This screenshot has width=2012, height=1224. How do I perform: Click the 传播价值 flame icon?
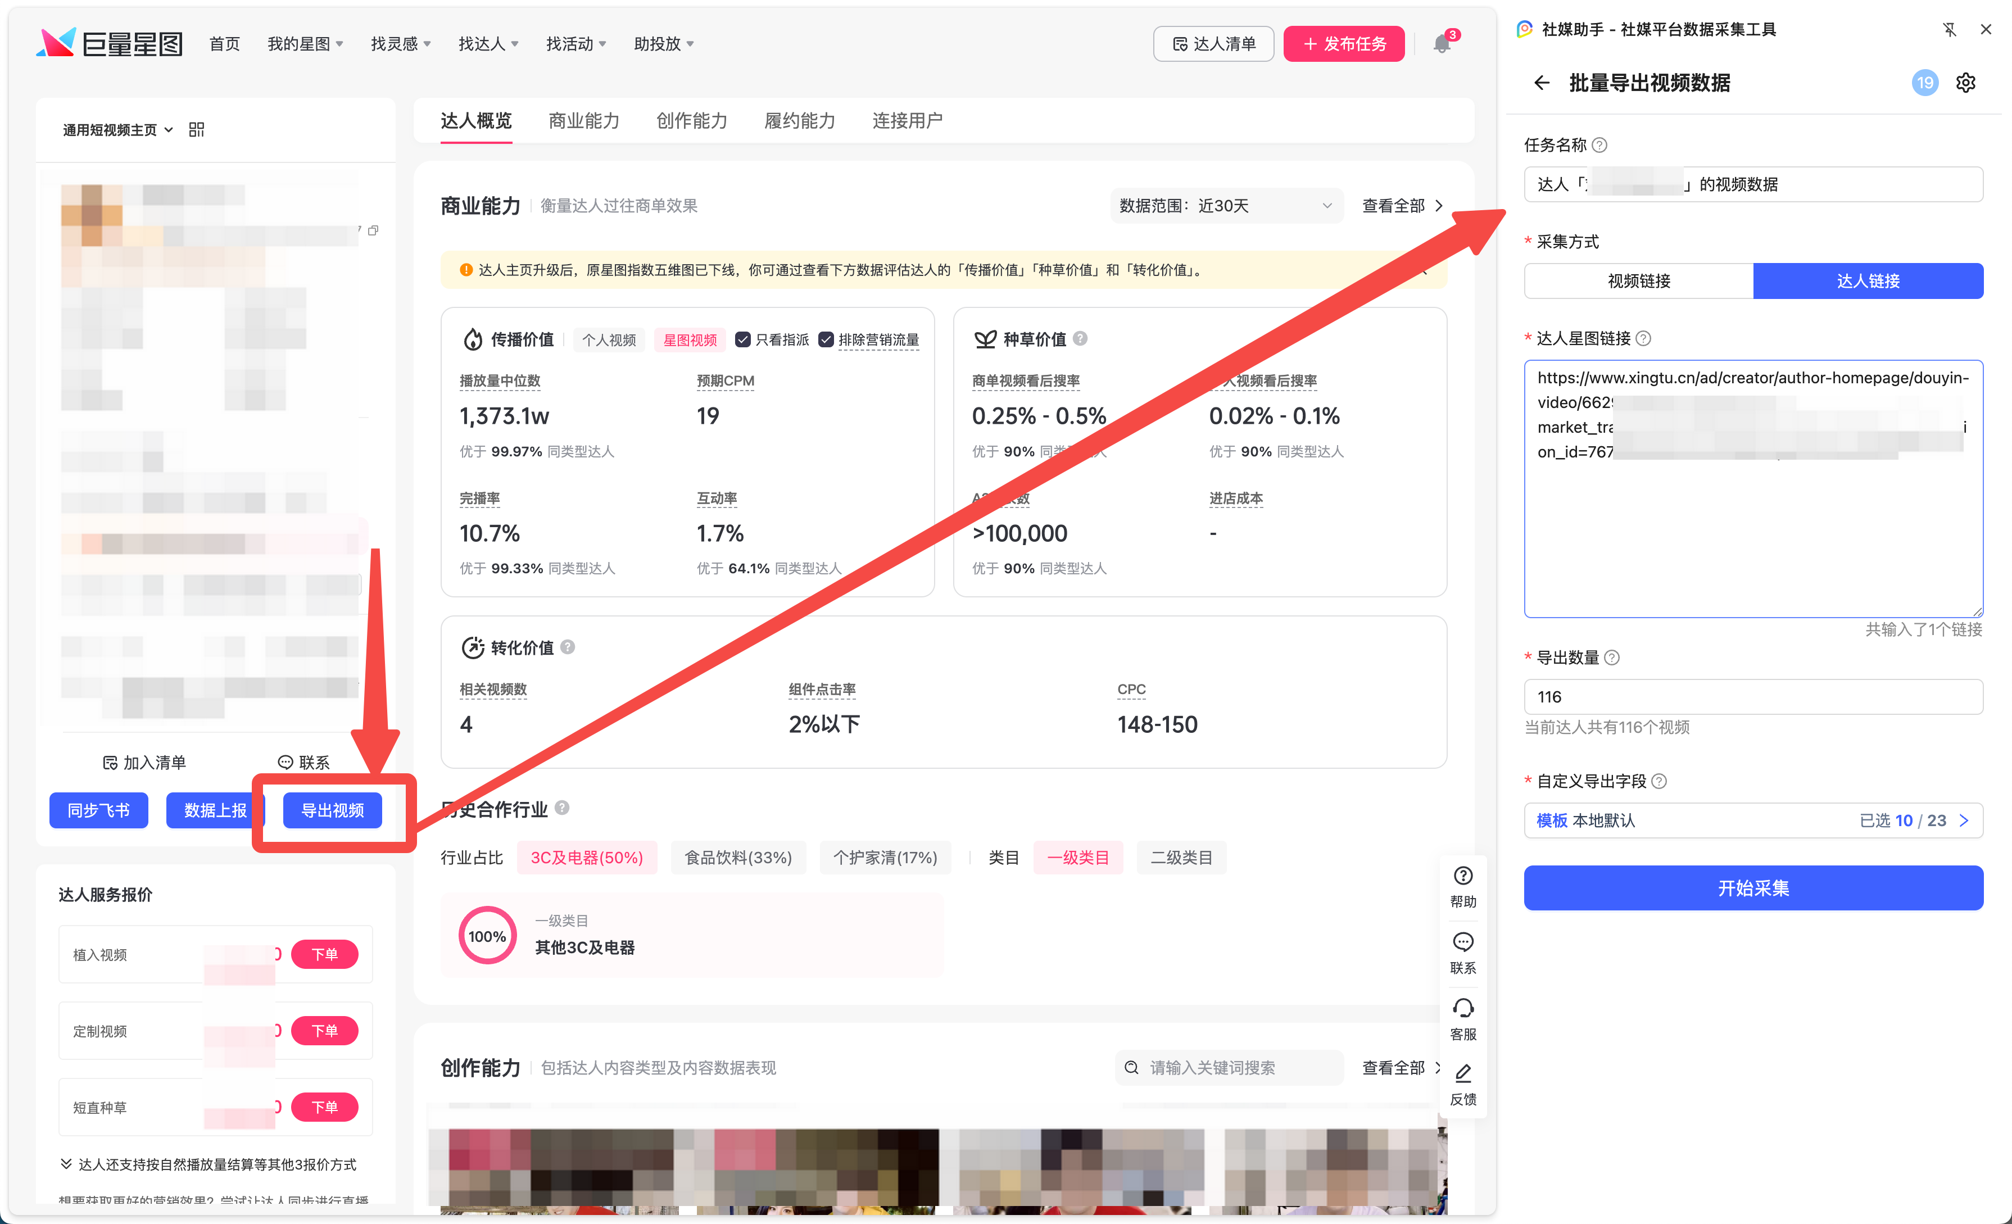click(473, 339)
